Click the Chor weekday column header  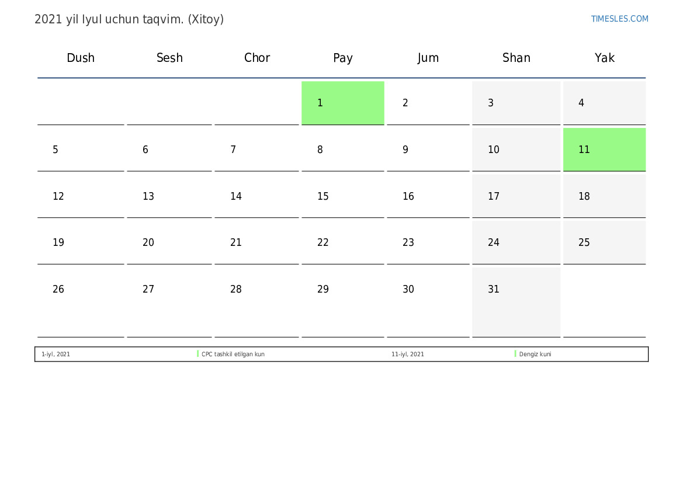pyautogui.click(x=257, y=58)
